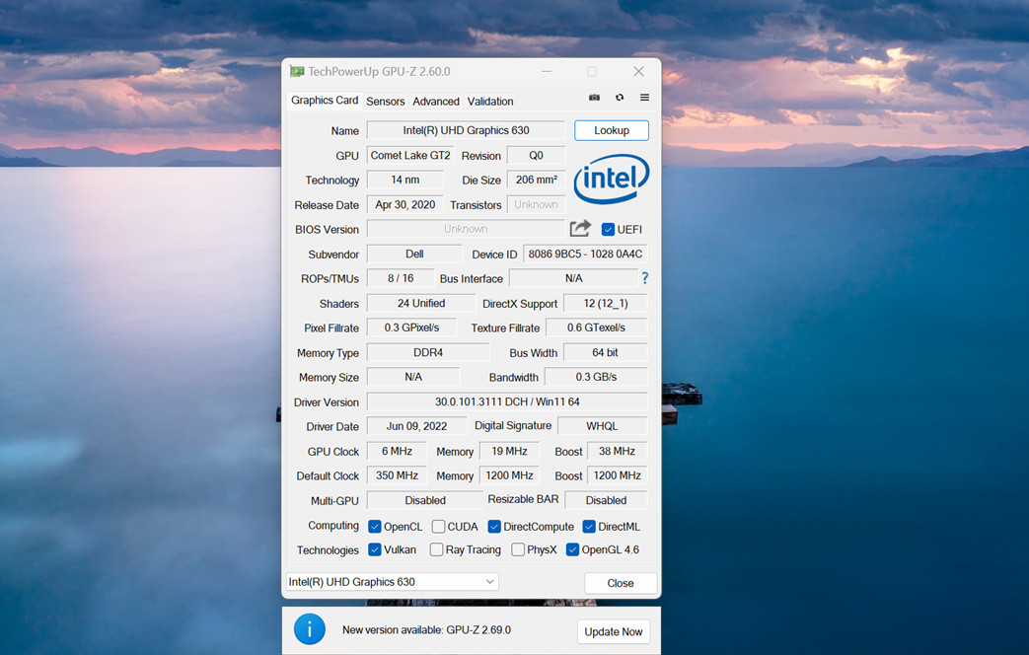Open the hamburger menu icon

[x=644, y=97]
